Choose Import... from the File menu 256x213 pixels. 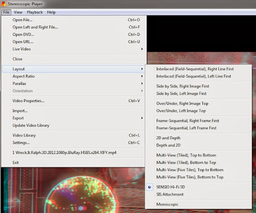click(x=74, y=111)
